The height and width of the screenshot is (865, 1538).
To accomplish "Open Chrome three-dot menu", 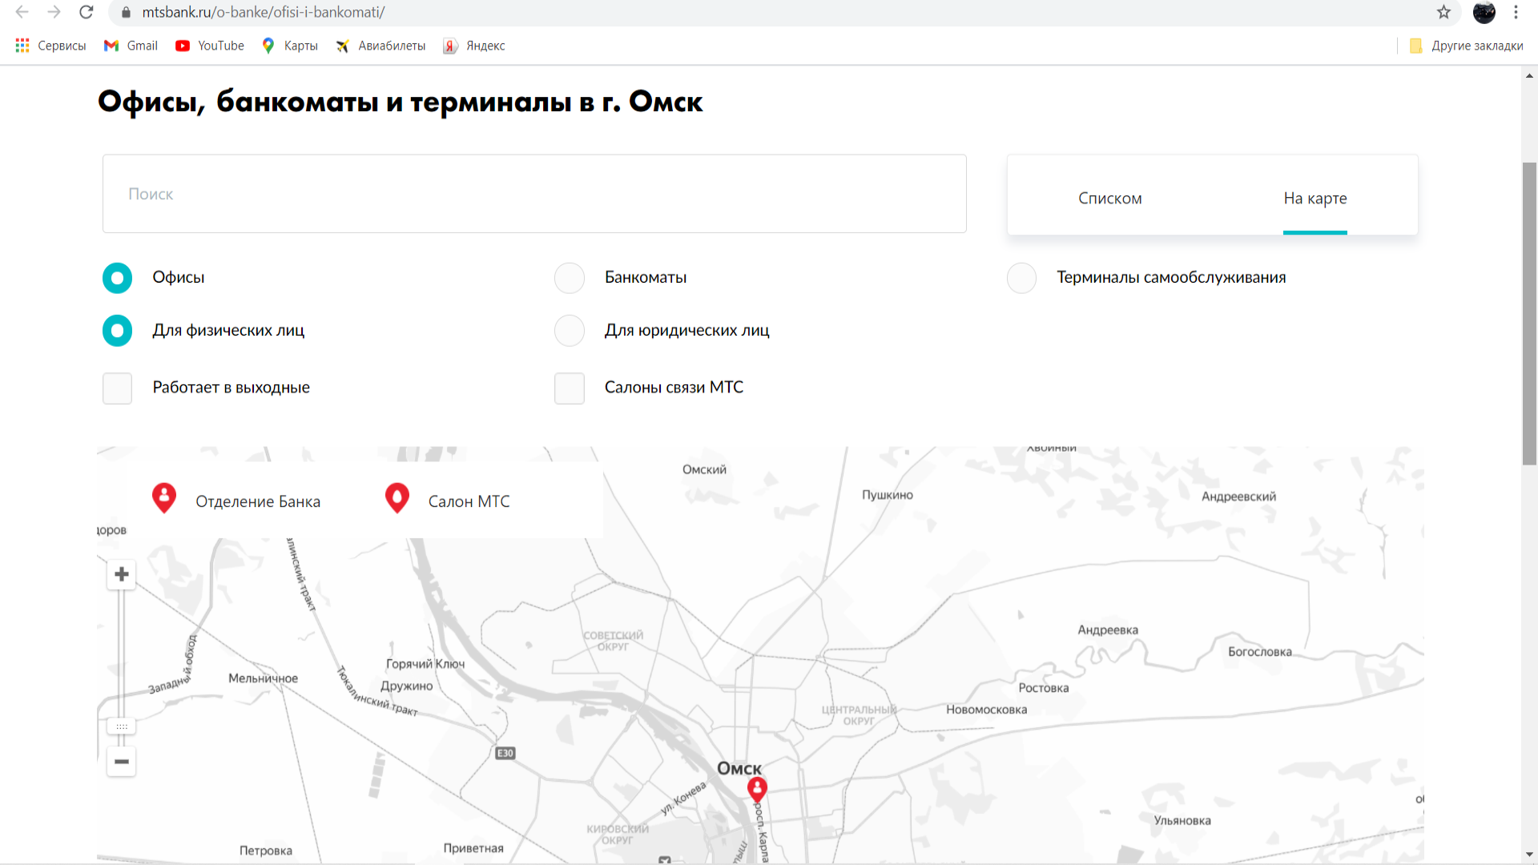I will pos(1516,12).
